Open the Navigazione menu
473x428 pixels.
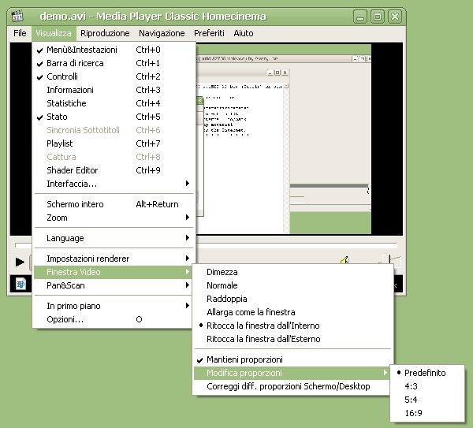coord(162,33)
